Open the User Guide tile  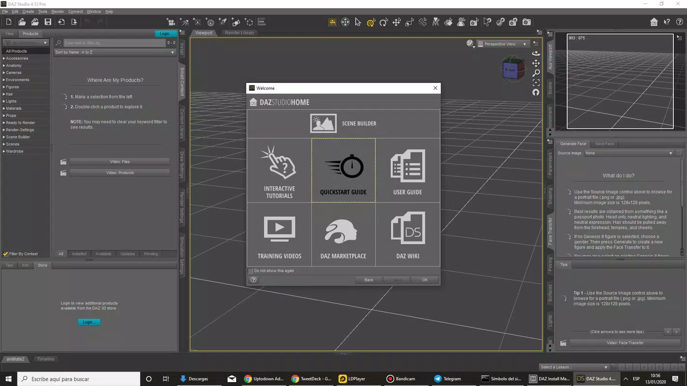pos(408,170)
